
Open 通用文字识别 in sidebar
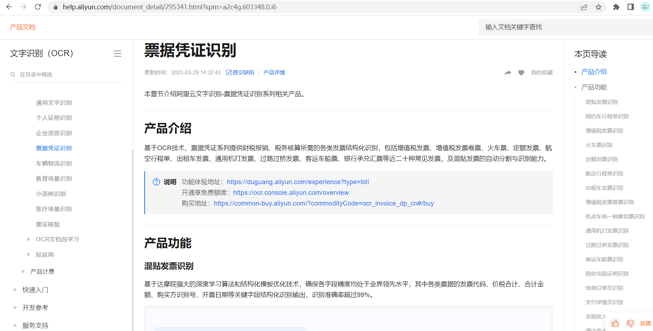[54, 103]
